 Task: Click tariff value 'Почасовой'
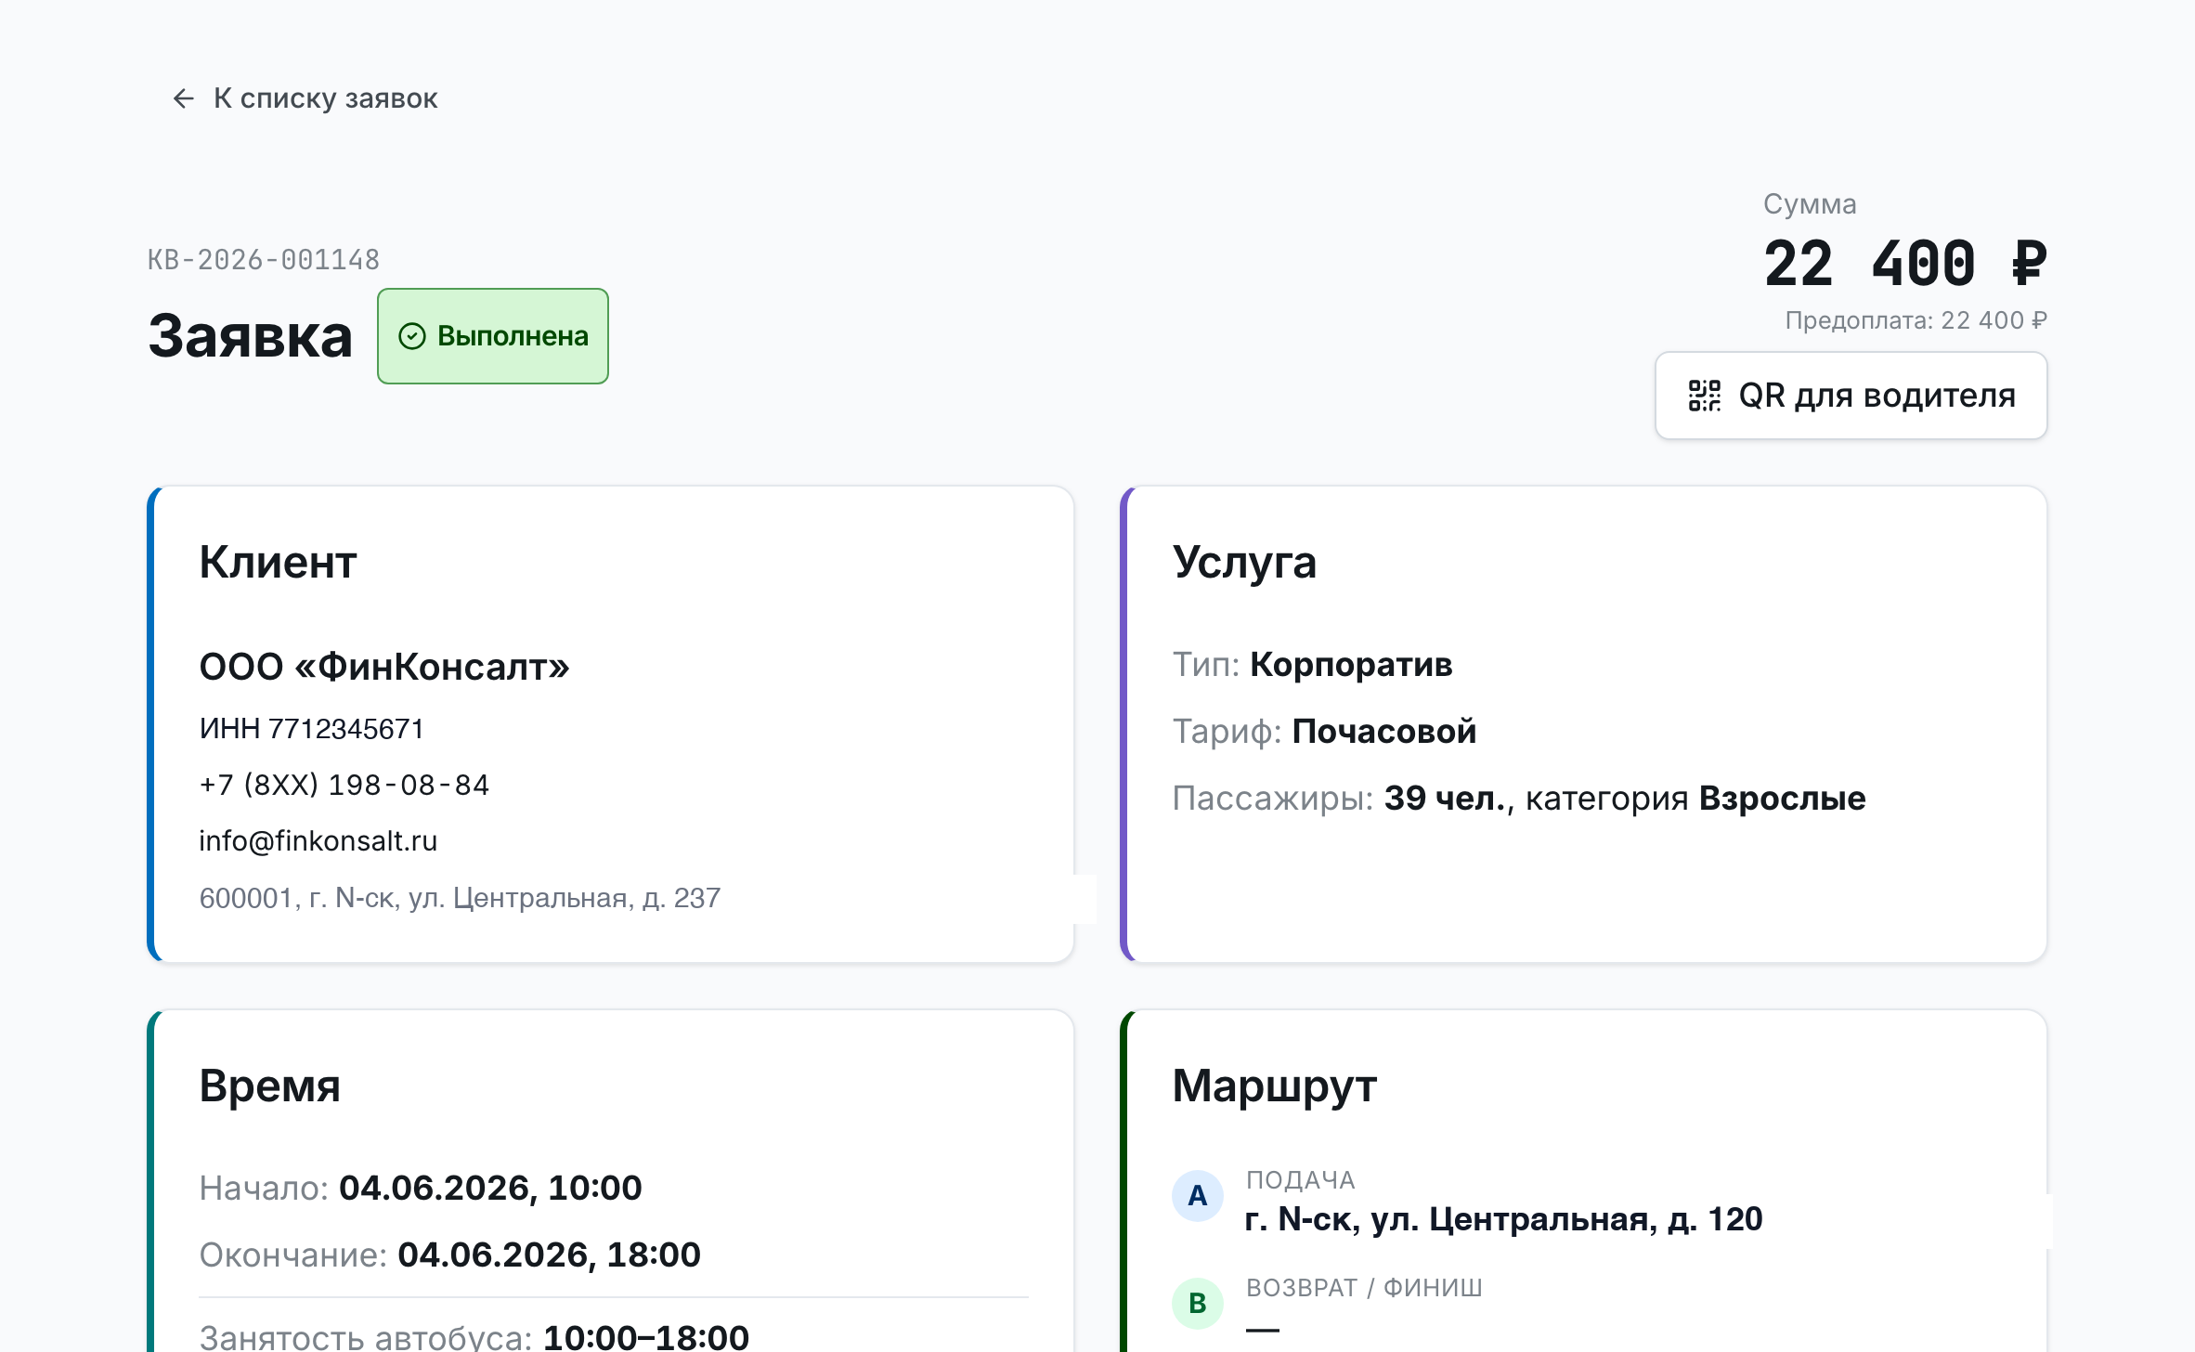point(1384,732)
